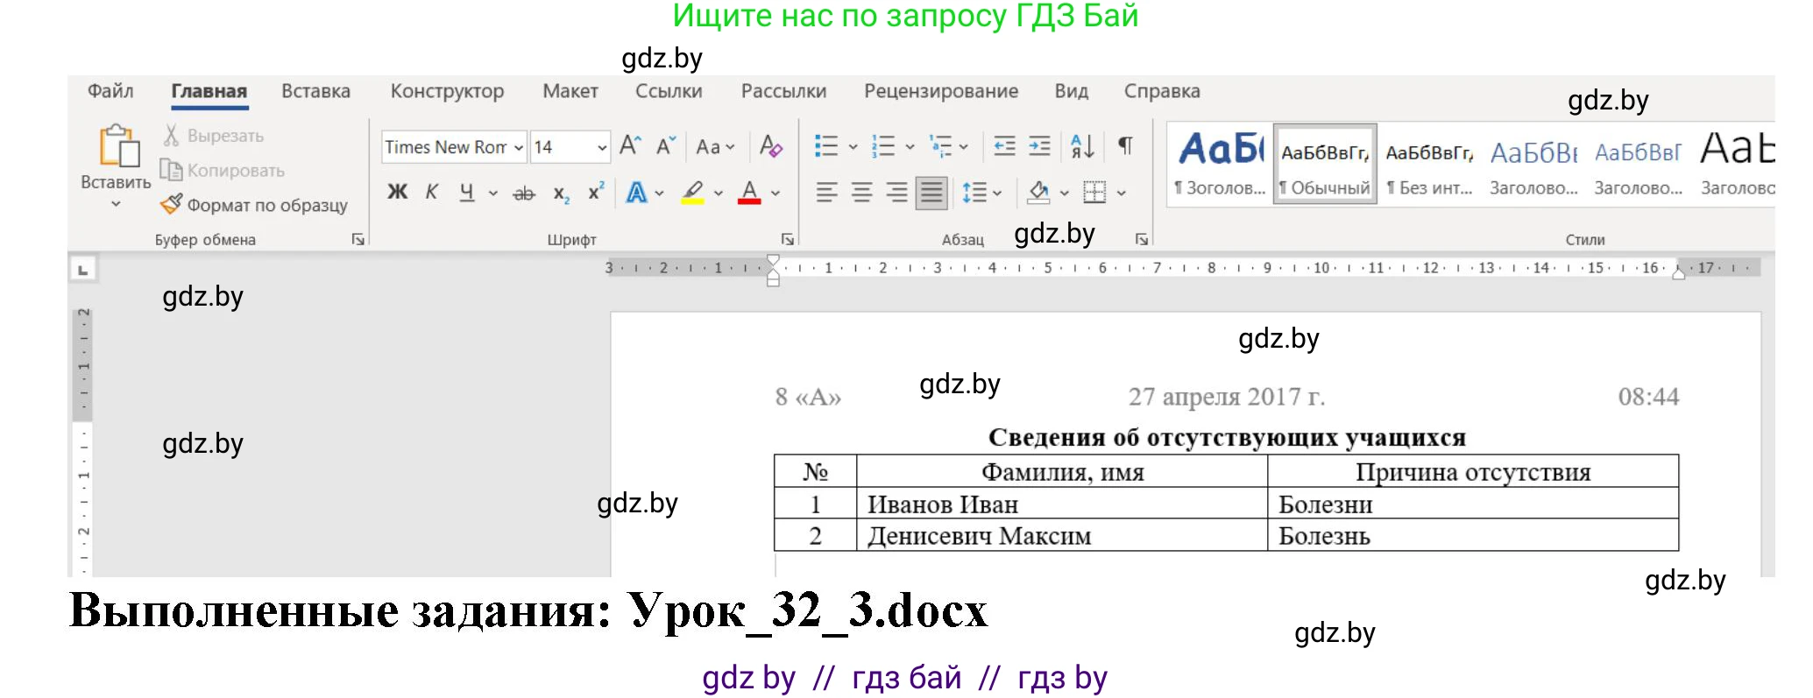This screenshot has width=1813, height=698.
Task: Toggle justify alignment
Action: (931, 193)
